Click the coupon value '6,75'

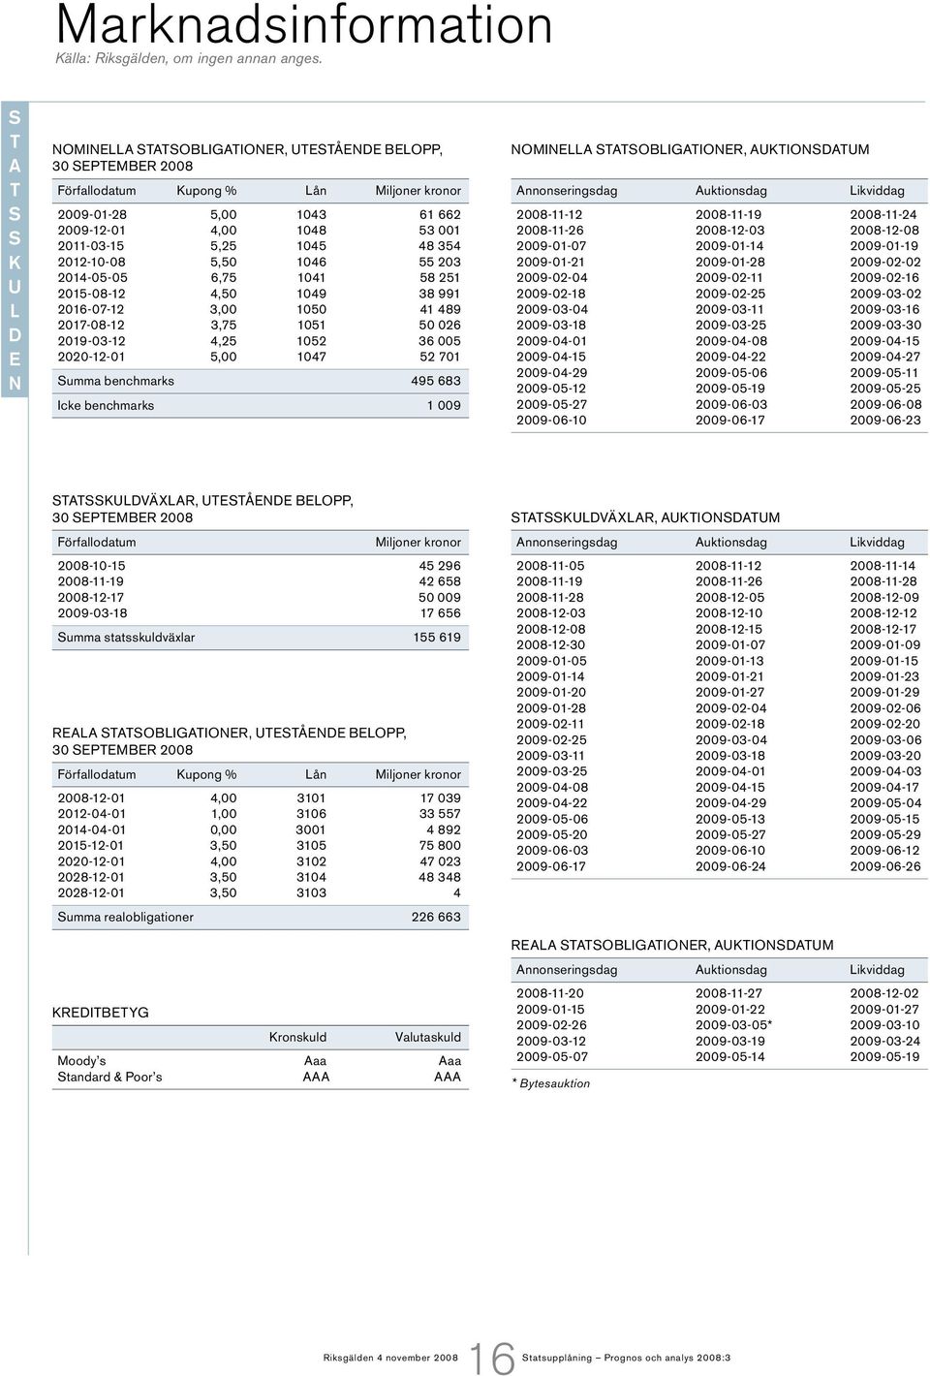(x=224, y=277)
